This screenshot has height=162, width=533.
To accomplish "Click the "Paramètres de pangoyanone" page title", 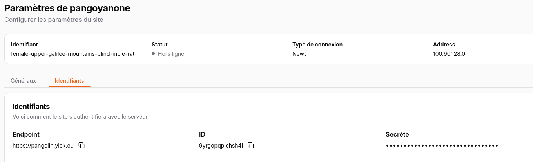I will coord(67,8).
